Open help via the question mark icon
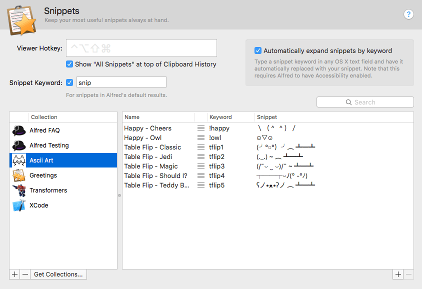The width and height of the screenshot is (422, 289). click(408, 14)
